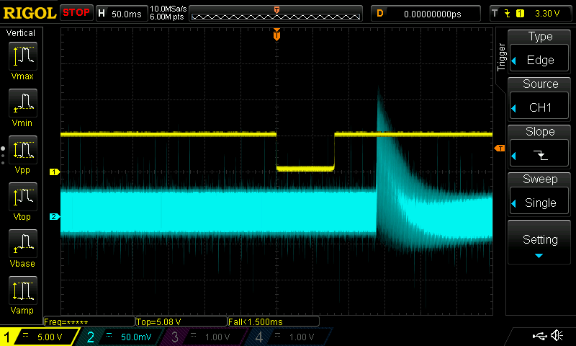This screenshot has width=576, height=346.
Task: Switch the Sweep mode from Single
Action: click(x=540, y=195)
